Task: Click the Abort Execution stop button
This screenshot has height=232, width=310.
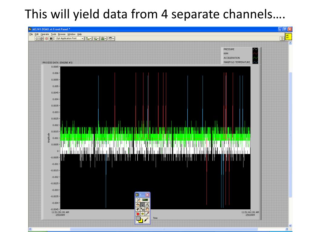Action: pyautogui.click(x=46, y=39)
